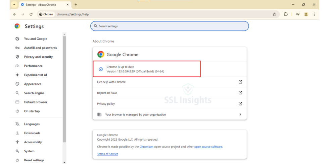The height and width of the screenshot is (164, 329).
Task: Open a new tab with plus button
Action: pyautogui.click(x=76, y=5)
